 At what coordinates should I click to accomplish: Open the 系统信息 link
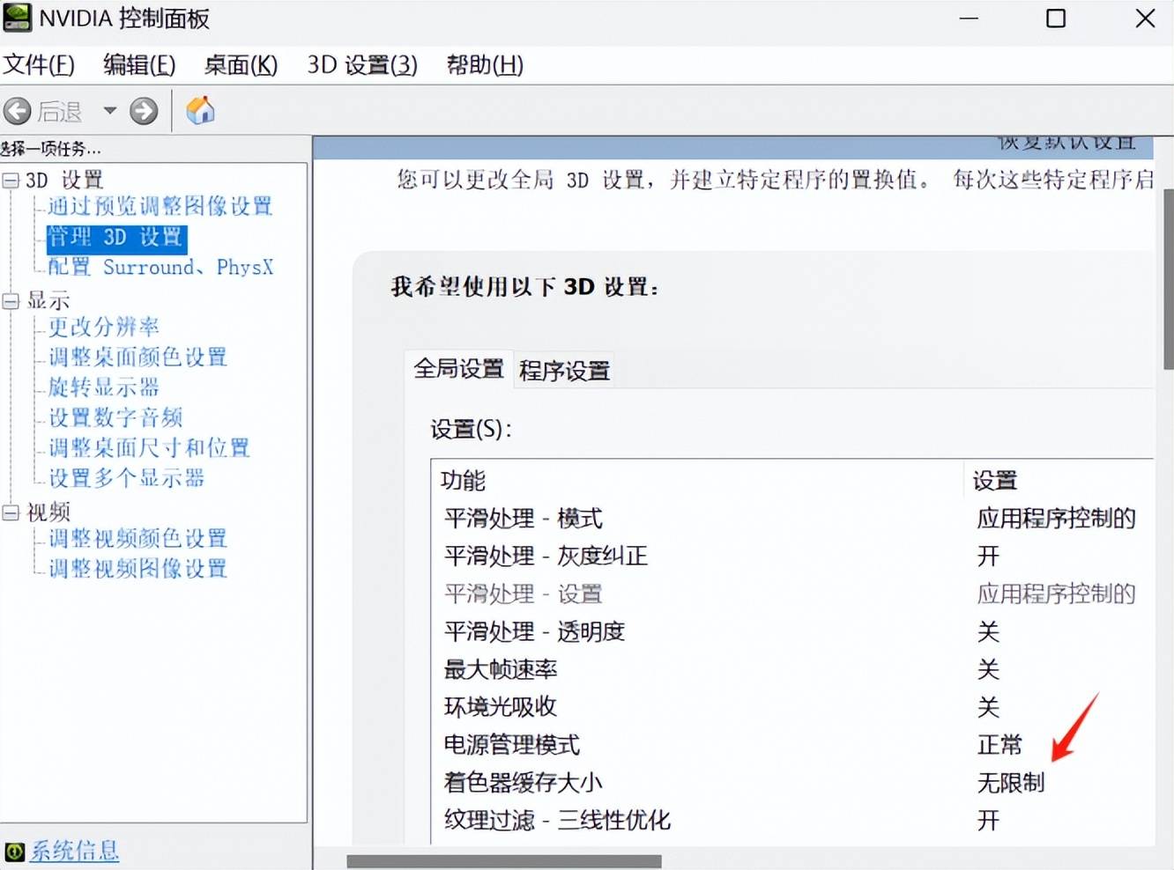pos(74,851)
